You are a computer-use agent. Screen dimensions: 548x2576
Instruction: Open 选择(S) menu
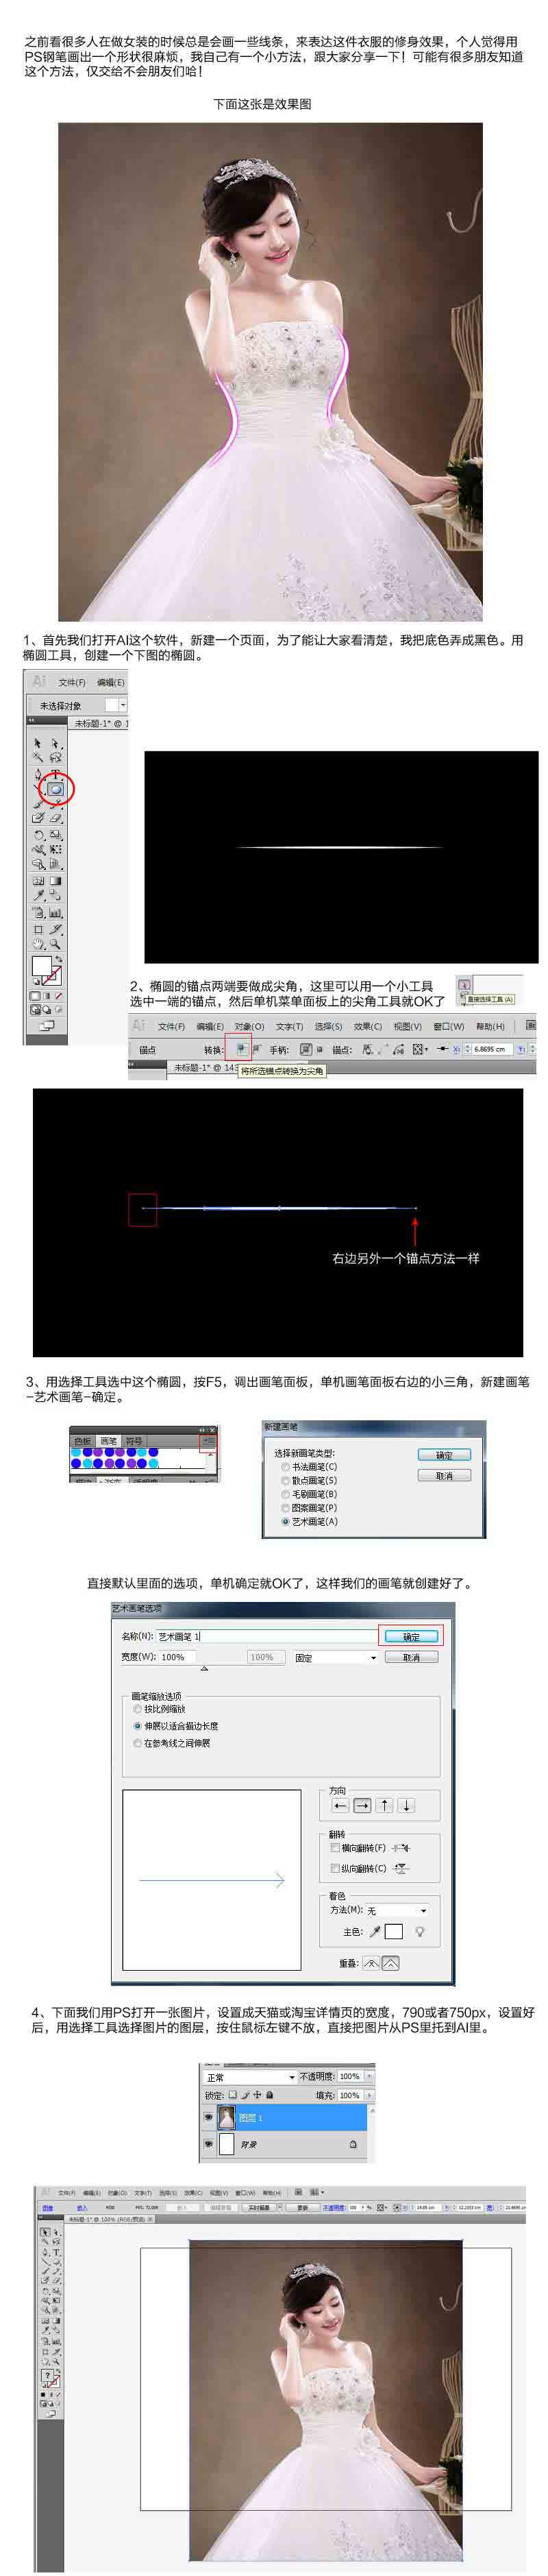coord(328,1026)
